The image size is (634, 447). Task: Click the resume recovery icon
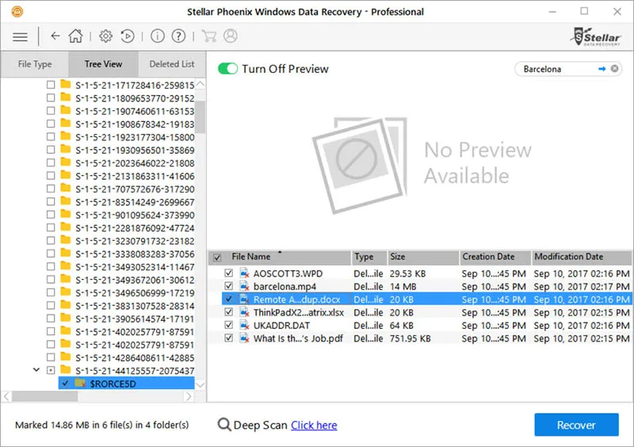point(128,36)
